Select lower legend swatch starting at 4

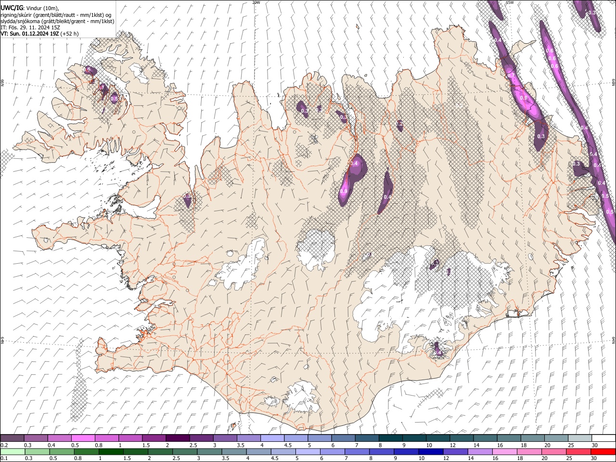pos(258,451)
